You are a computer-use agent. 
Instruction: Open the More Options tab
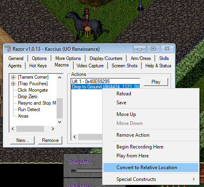point(68,58)
